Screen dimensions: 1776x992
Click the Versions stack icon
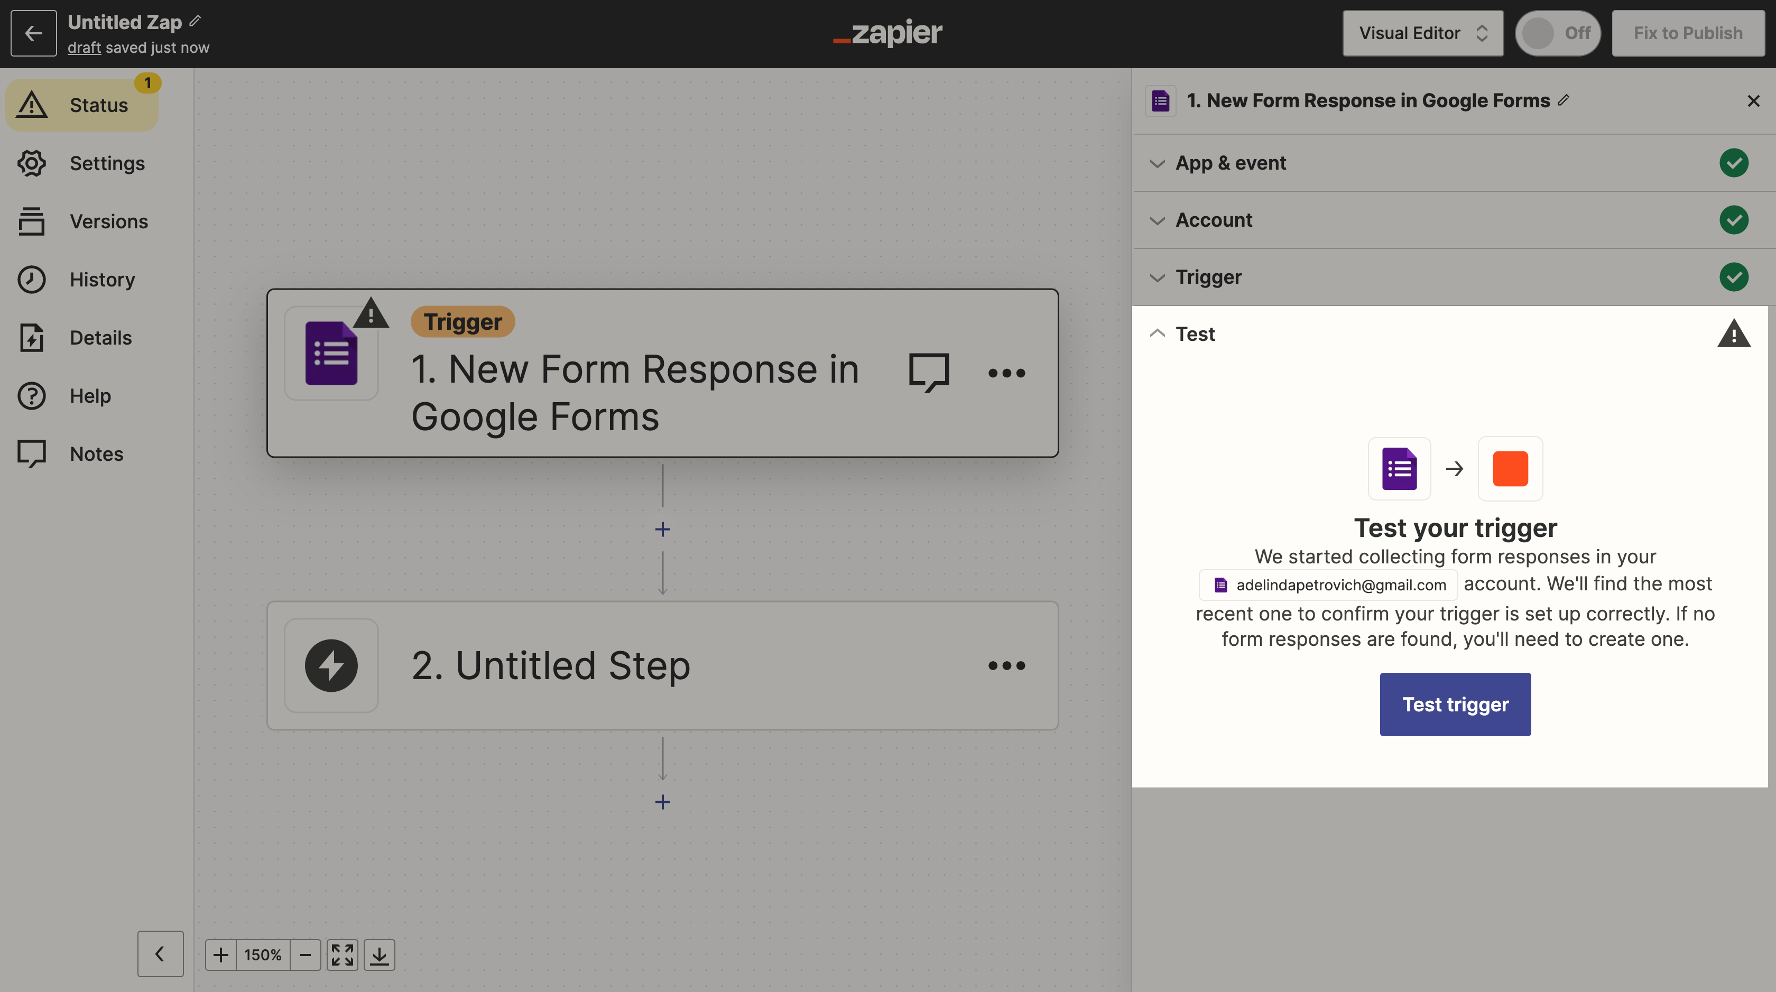click(x=32, y=221)
